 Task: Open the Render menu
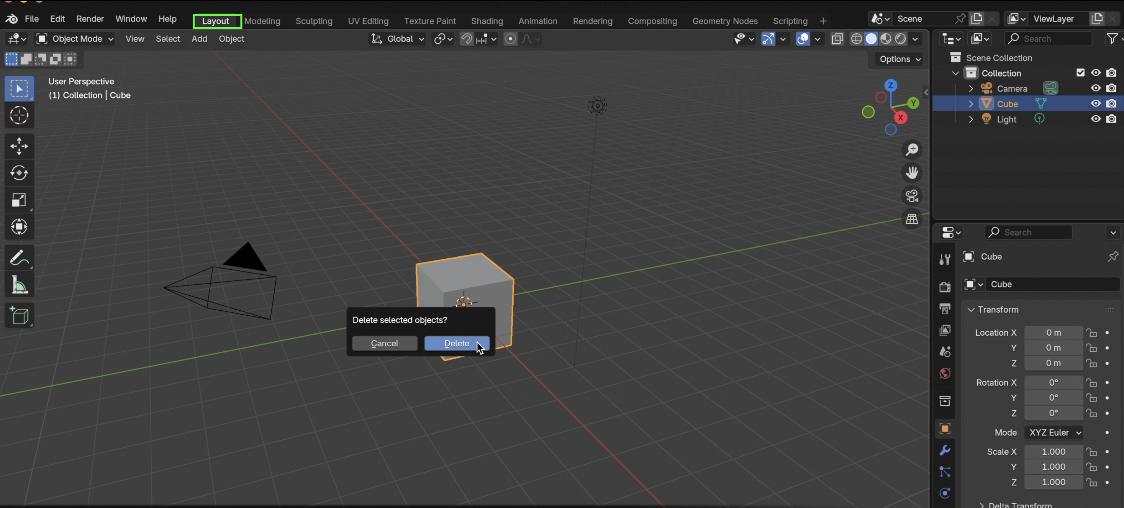click(90, 19)
